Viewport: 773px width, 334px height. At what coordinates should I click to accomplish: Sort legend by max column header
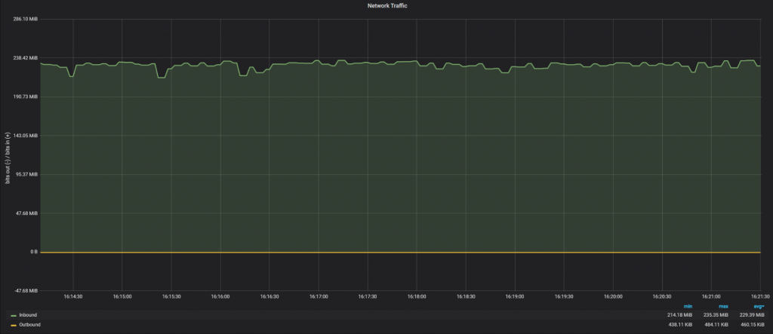point(723,306)
